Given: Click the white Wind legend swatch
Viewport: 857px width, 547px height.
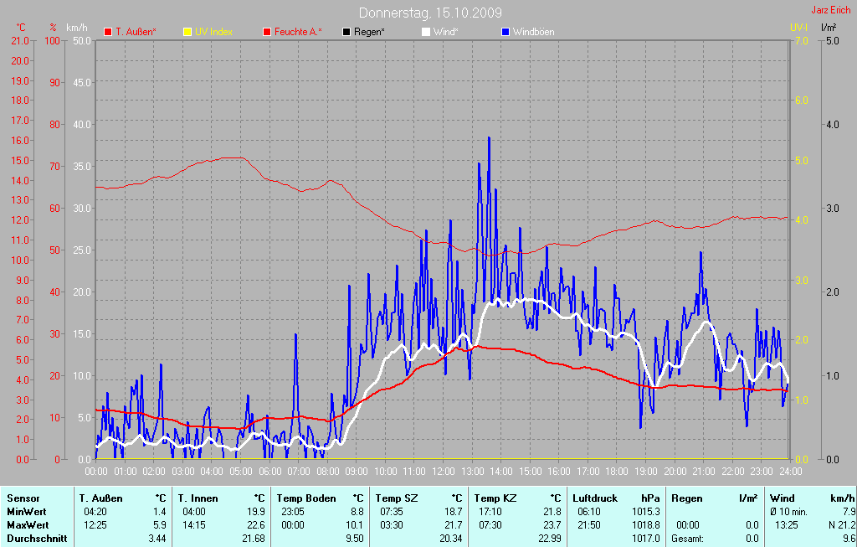Looking at the screenshot, I should (x=425, y=32).
